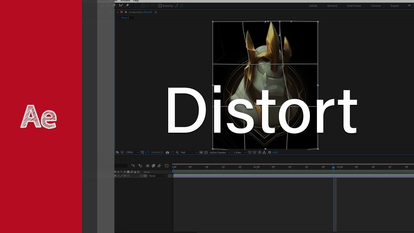The image size is (414, 233).
Task: Click the current time indicator playhead
Action: click(x=333, y=167)
